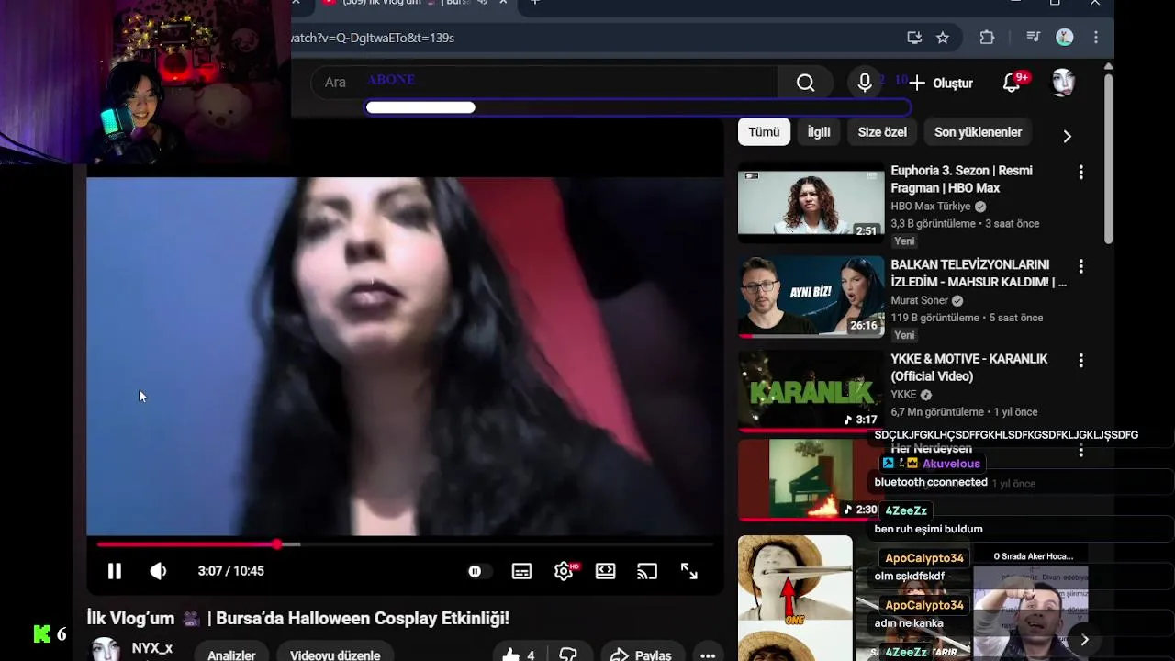Open Chrome media control icon

click(1033, 38)
